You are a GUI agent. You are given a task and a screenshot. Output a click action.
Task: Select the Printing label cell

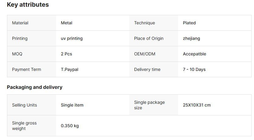tap(20, 38)
